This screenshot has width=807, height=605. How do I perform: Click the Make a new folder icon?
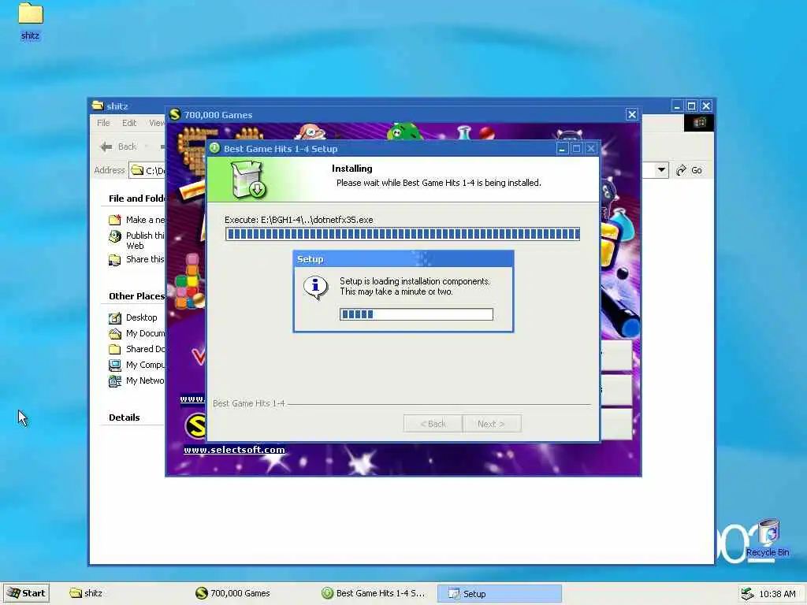point(115,220)
